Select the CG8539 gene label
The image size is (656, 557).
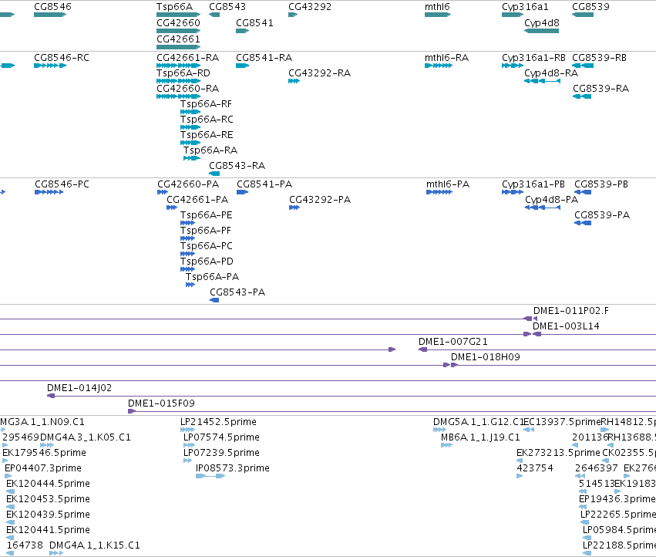pyautogui.click(x=590, y=7)
